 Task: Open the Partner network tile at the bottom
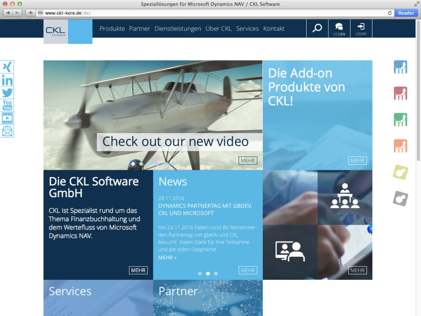(x=208, y=298)
